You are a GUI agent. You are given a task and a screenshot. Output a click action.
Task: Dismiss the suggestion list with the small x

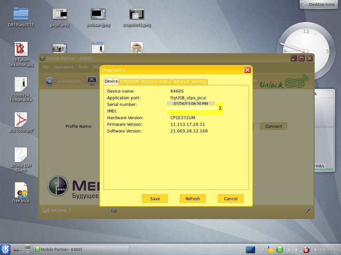tap(220, 108)
